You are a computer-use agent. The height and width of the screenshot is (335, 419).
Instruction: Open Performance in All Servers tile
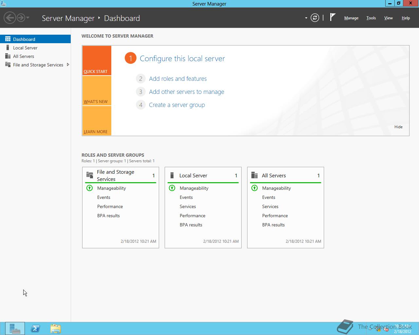point(275,216)
